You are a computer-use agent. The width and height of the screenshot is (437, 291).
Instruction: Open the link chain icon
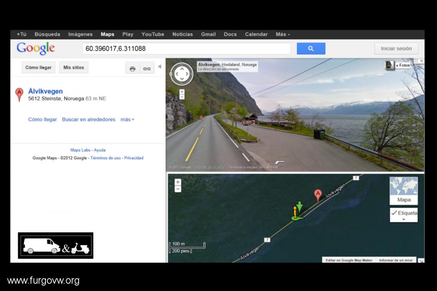click(x=147, y=68)
